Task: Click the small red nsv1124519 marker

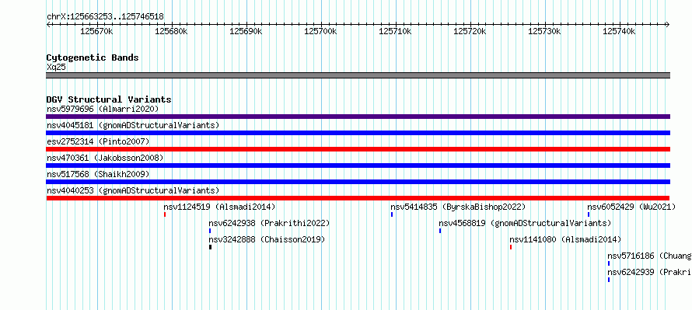Action: 165,214
